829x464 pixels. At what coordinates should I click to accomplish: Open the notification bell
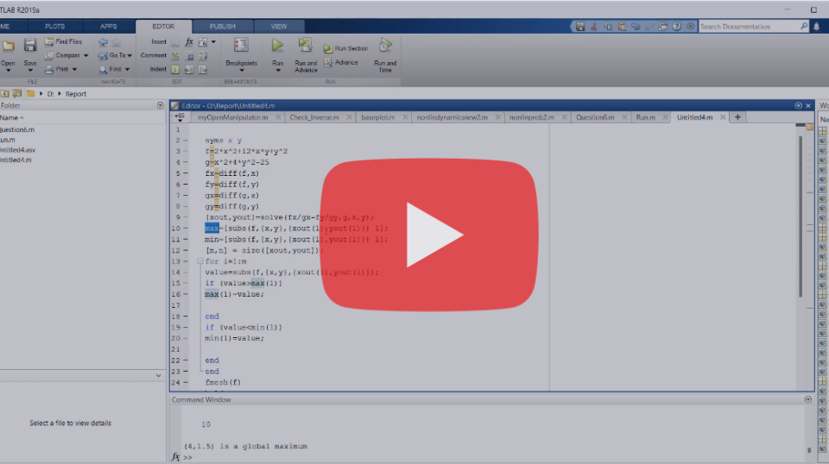pos(816,27)
